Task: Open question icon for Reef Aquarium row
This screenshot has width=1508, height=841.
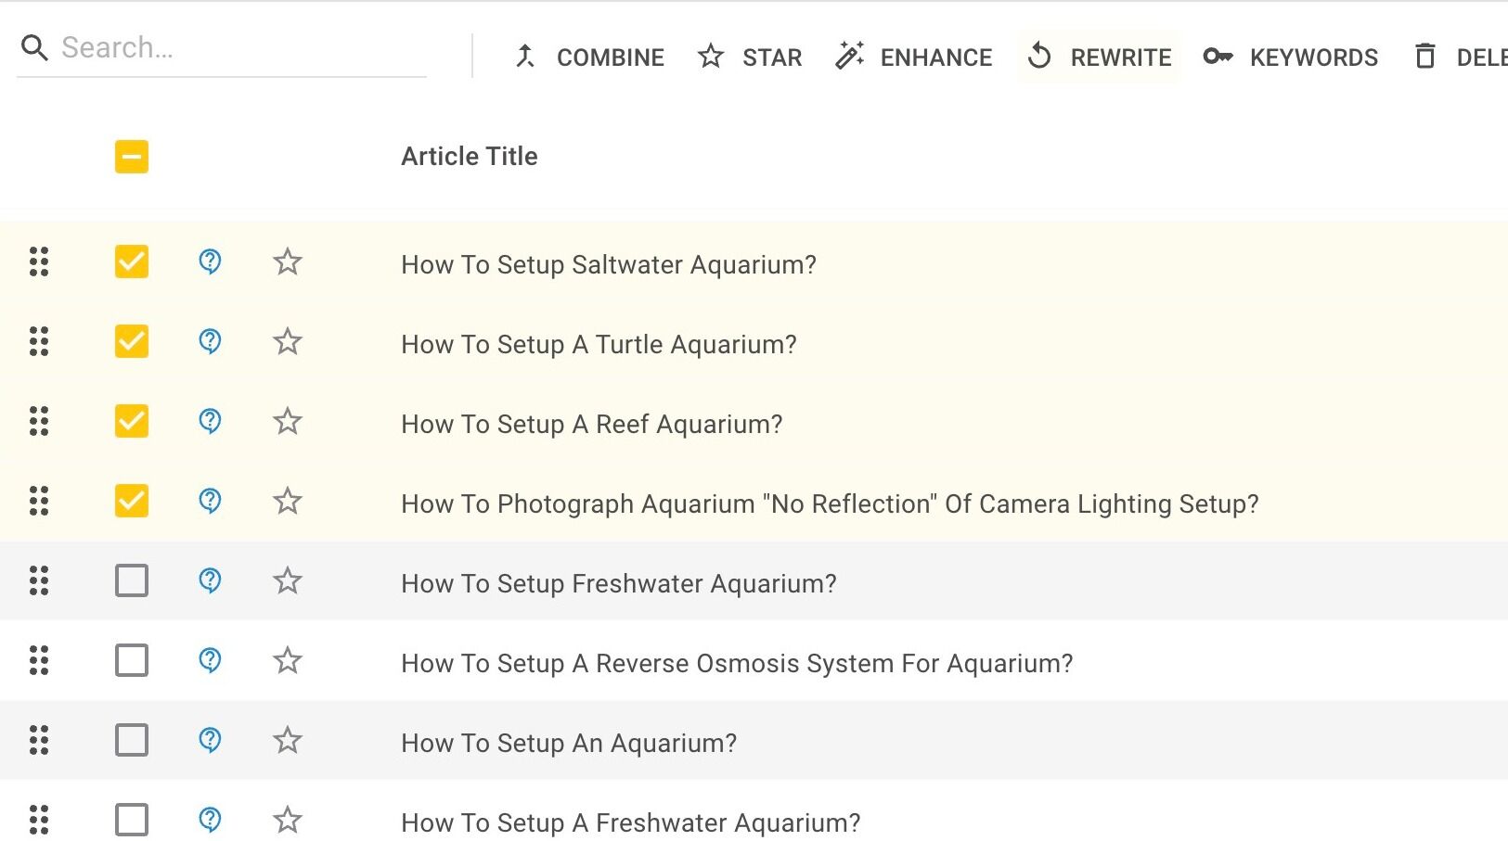Action: coord(211,421)
